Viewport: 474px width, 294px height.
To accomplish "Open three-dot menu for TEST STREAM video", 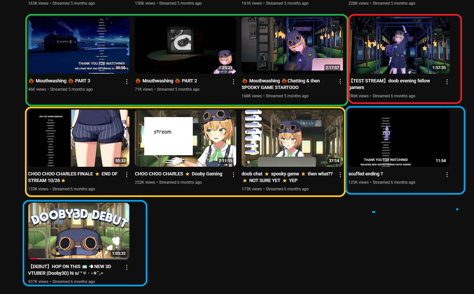I will point(447,82).
